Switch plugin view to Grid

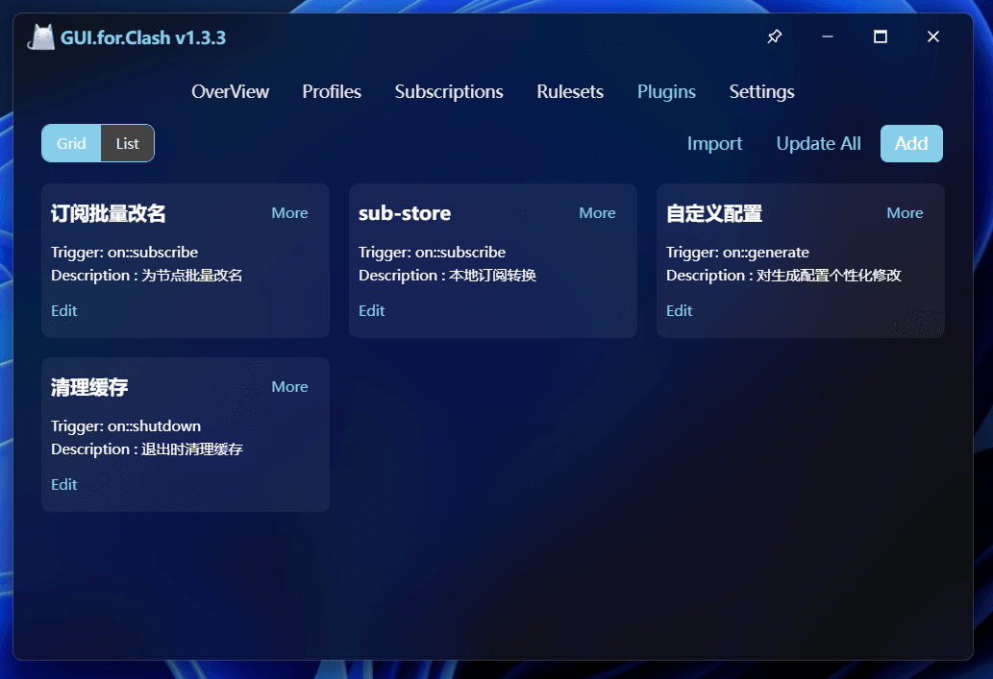(x=71, y=144)
